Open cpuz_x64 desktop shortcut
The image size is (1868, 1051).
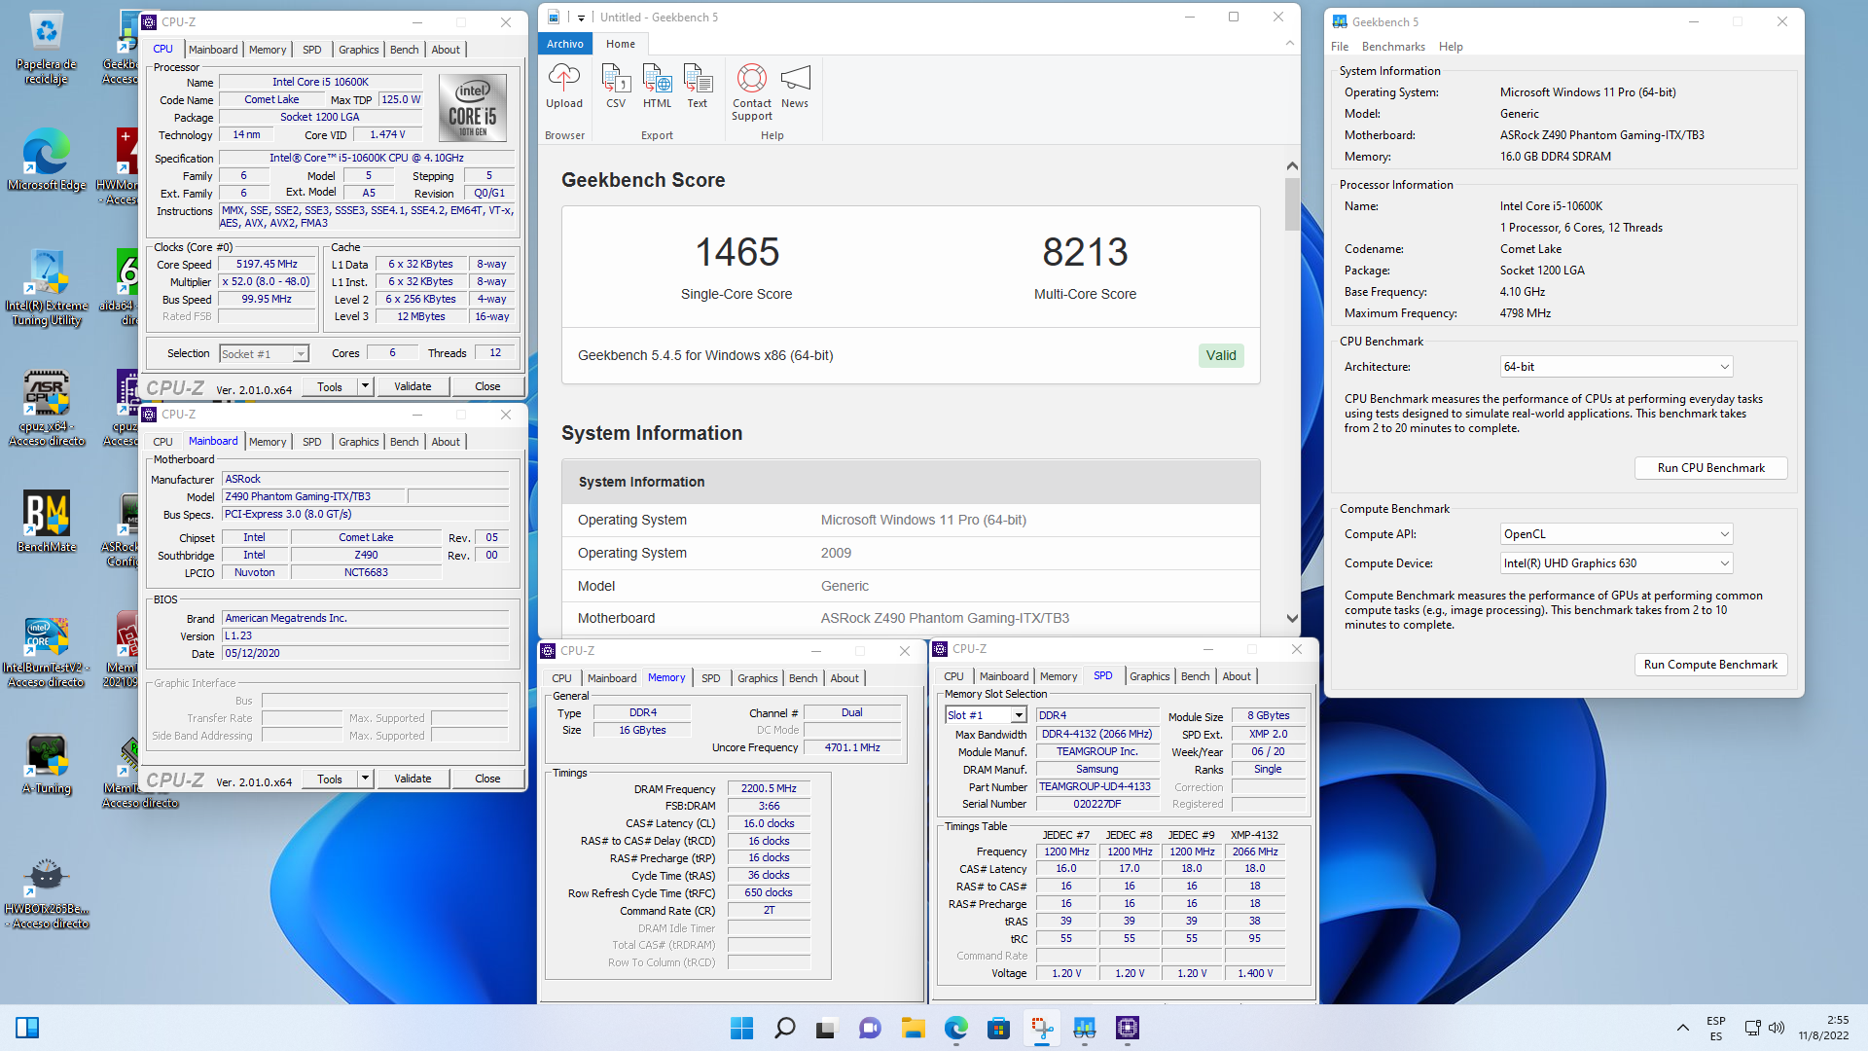tap(46, 409)
